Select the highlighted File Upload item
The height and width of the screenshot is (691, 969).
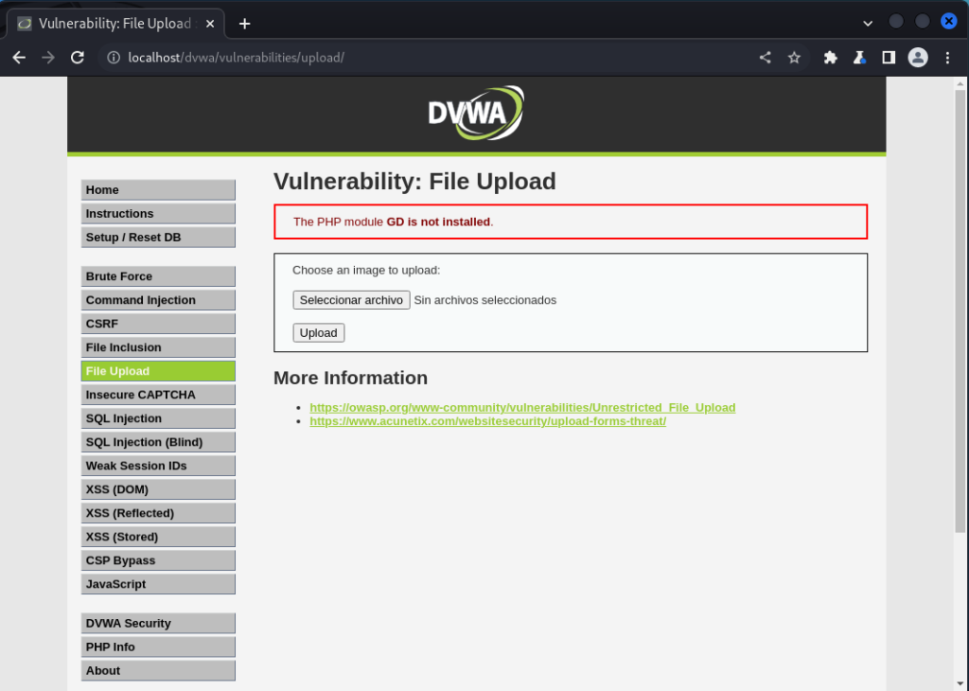coord(158,371)
